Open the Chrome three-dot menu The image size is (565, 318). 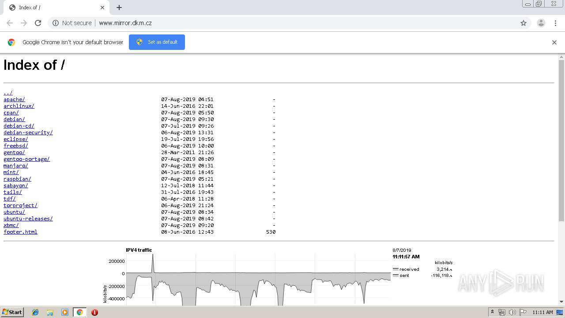coord(555,23)
